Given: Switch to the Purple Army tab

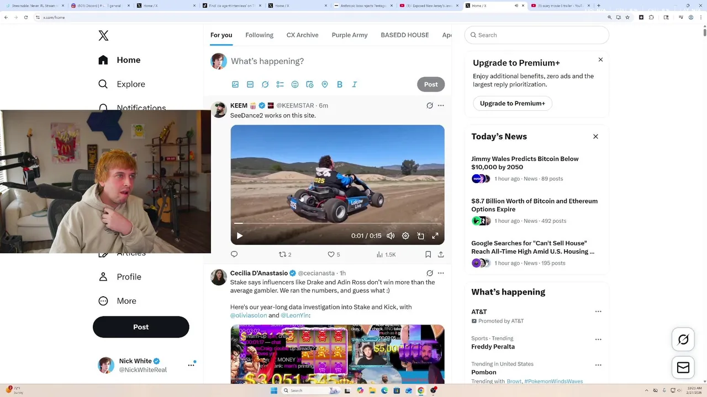Looking at the screenshot, I should pos(350,35).
